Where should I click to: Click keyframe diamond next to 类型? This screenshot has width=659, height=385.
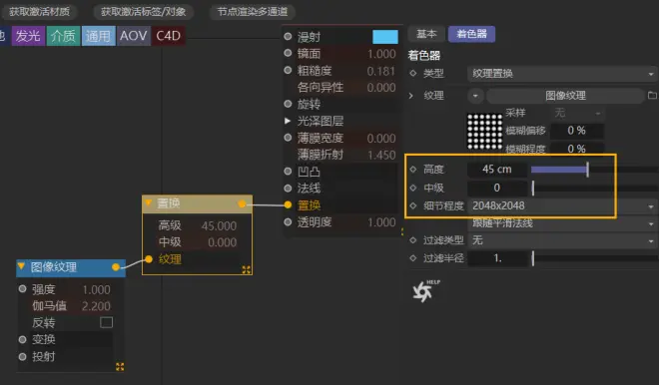pyautogui.click(x=413, y=73)
